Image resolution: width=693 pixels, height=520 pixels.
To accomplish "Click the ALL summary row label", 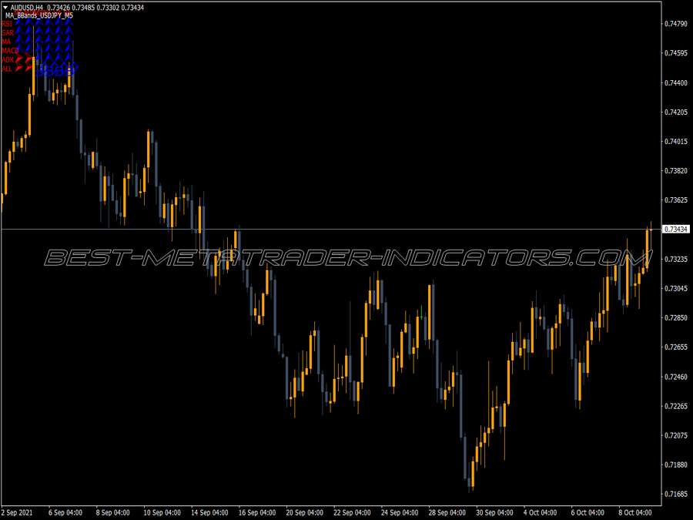I will [x=7, y=69].
